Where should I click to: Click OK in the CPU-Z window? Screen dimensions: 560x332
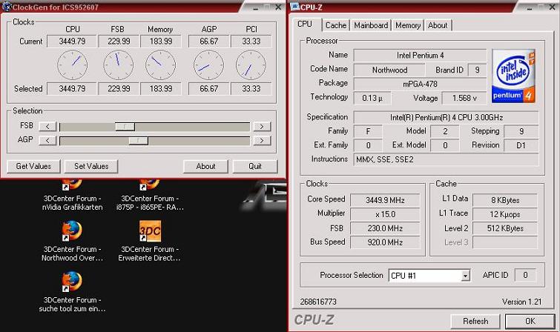point(530,322)
